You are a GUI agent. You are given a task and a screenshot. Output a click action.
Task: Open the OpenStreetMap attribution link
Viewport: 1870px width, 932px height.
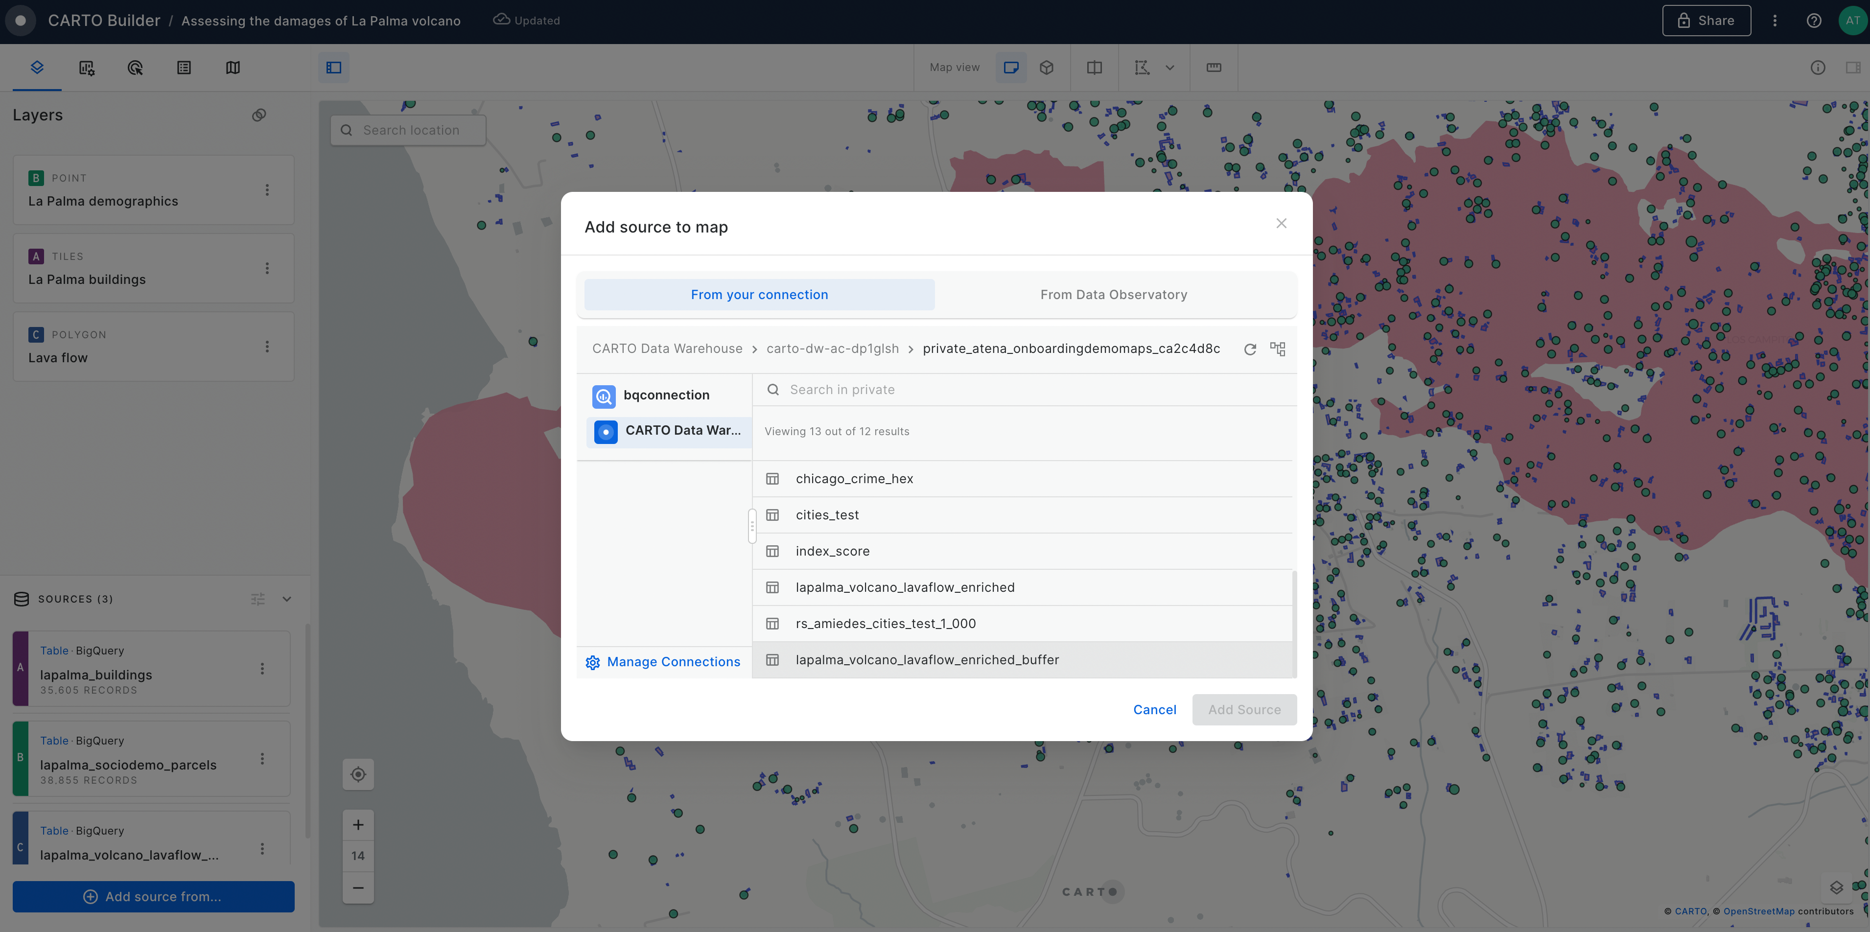1758,911
